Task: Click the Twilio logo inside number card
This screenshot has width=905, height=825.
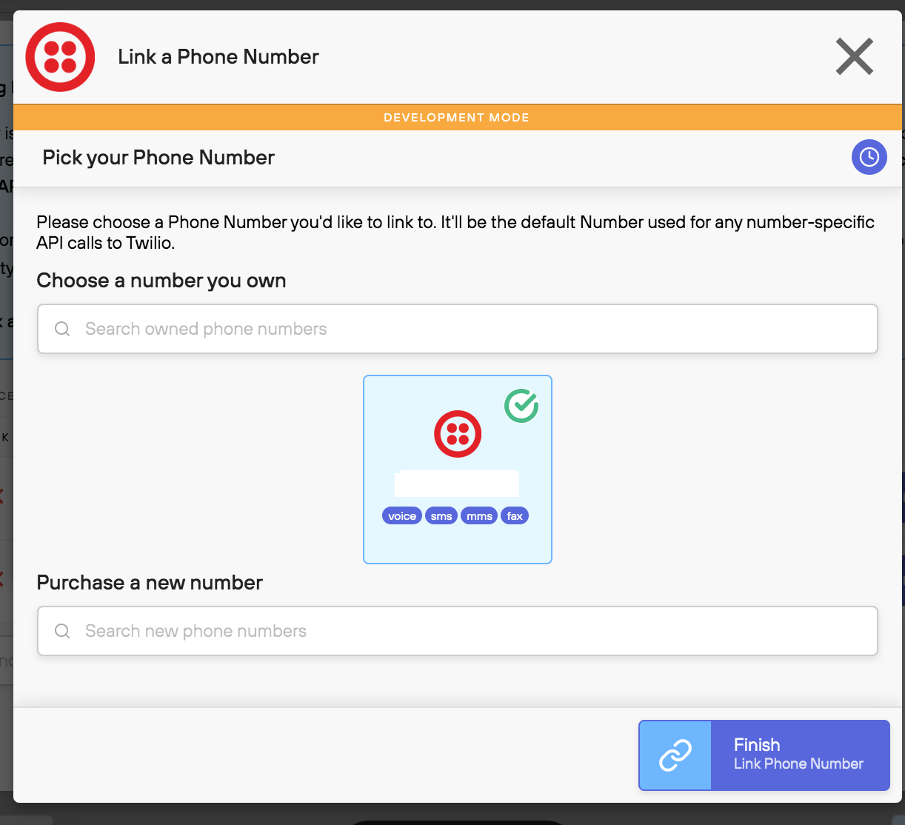Action: [x=458, y=434]
